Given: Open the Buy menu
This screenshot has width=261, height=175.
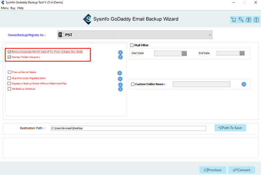Looking at the screenshot, I should coord(13,8).
